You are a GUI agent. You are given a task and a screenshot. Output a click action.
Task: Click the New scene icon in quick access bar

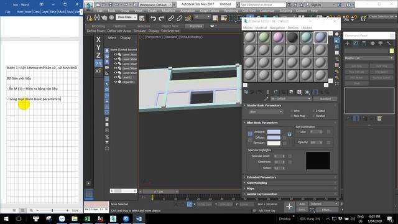coord(98,4)
